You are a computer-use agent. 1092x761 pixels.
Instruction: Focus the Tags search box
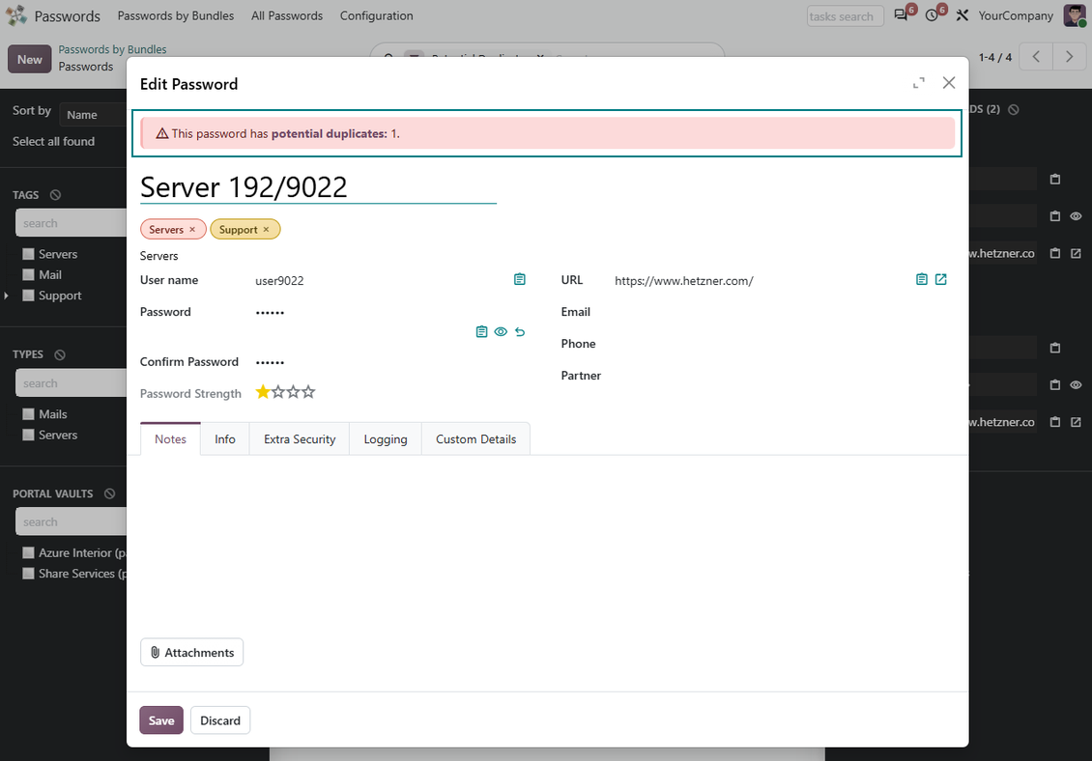click(x=72, y=223)
